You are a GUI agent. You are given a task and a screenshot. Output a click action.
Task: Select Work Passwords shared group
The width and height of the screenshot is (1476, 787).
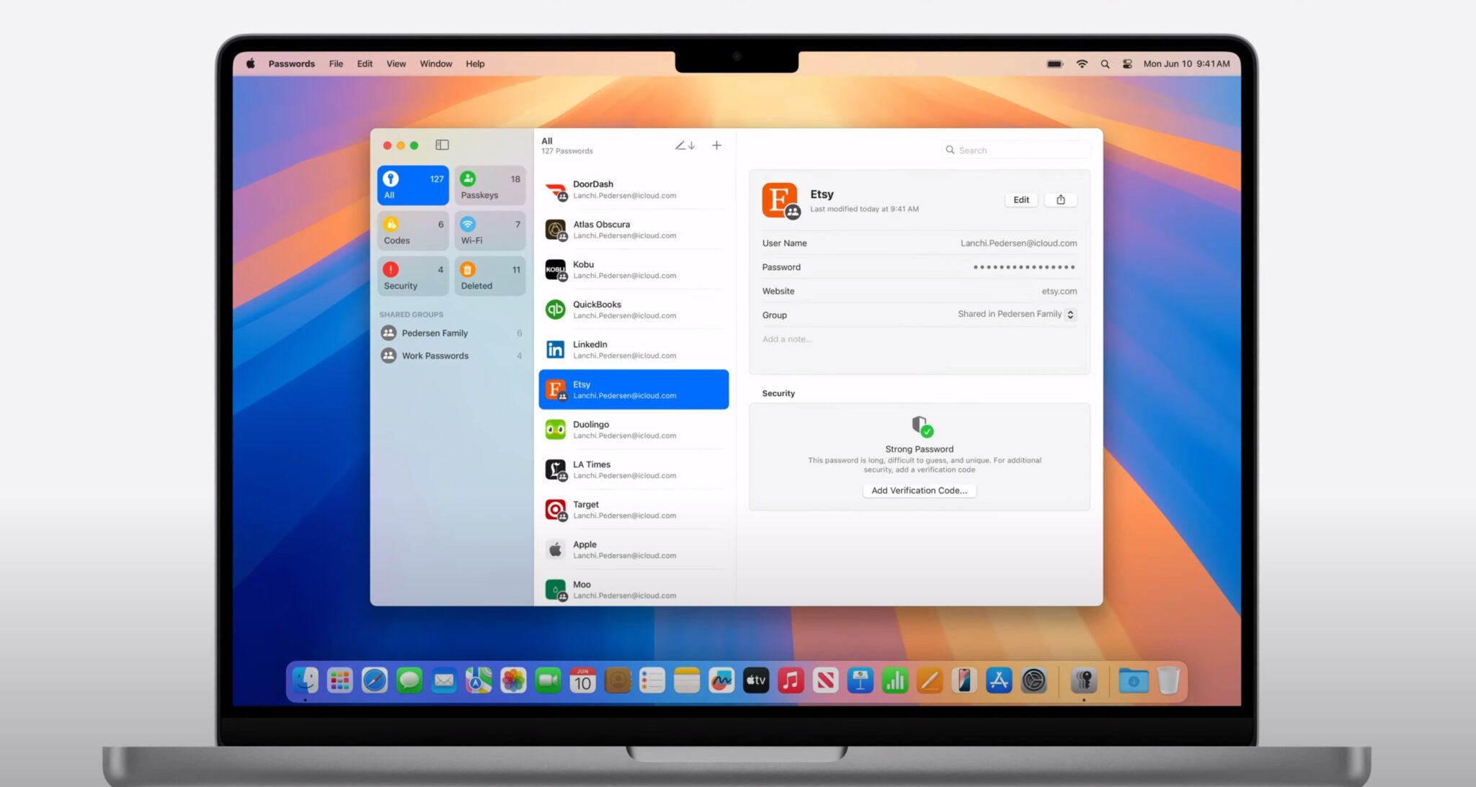435,356
